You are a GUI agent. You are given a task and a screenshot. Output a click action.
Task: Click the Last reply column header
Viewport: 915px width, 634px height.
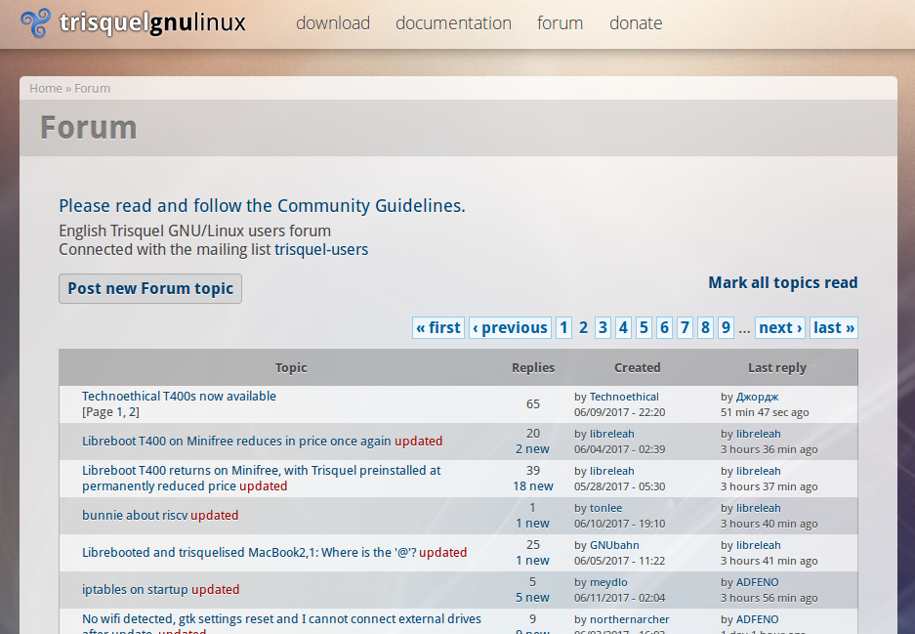[777, 367]
